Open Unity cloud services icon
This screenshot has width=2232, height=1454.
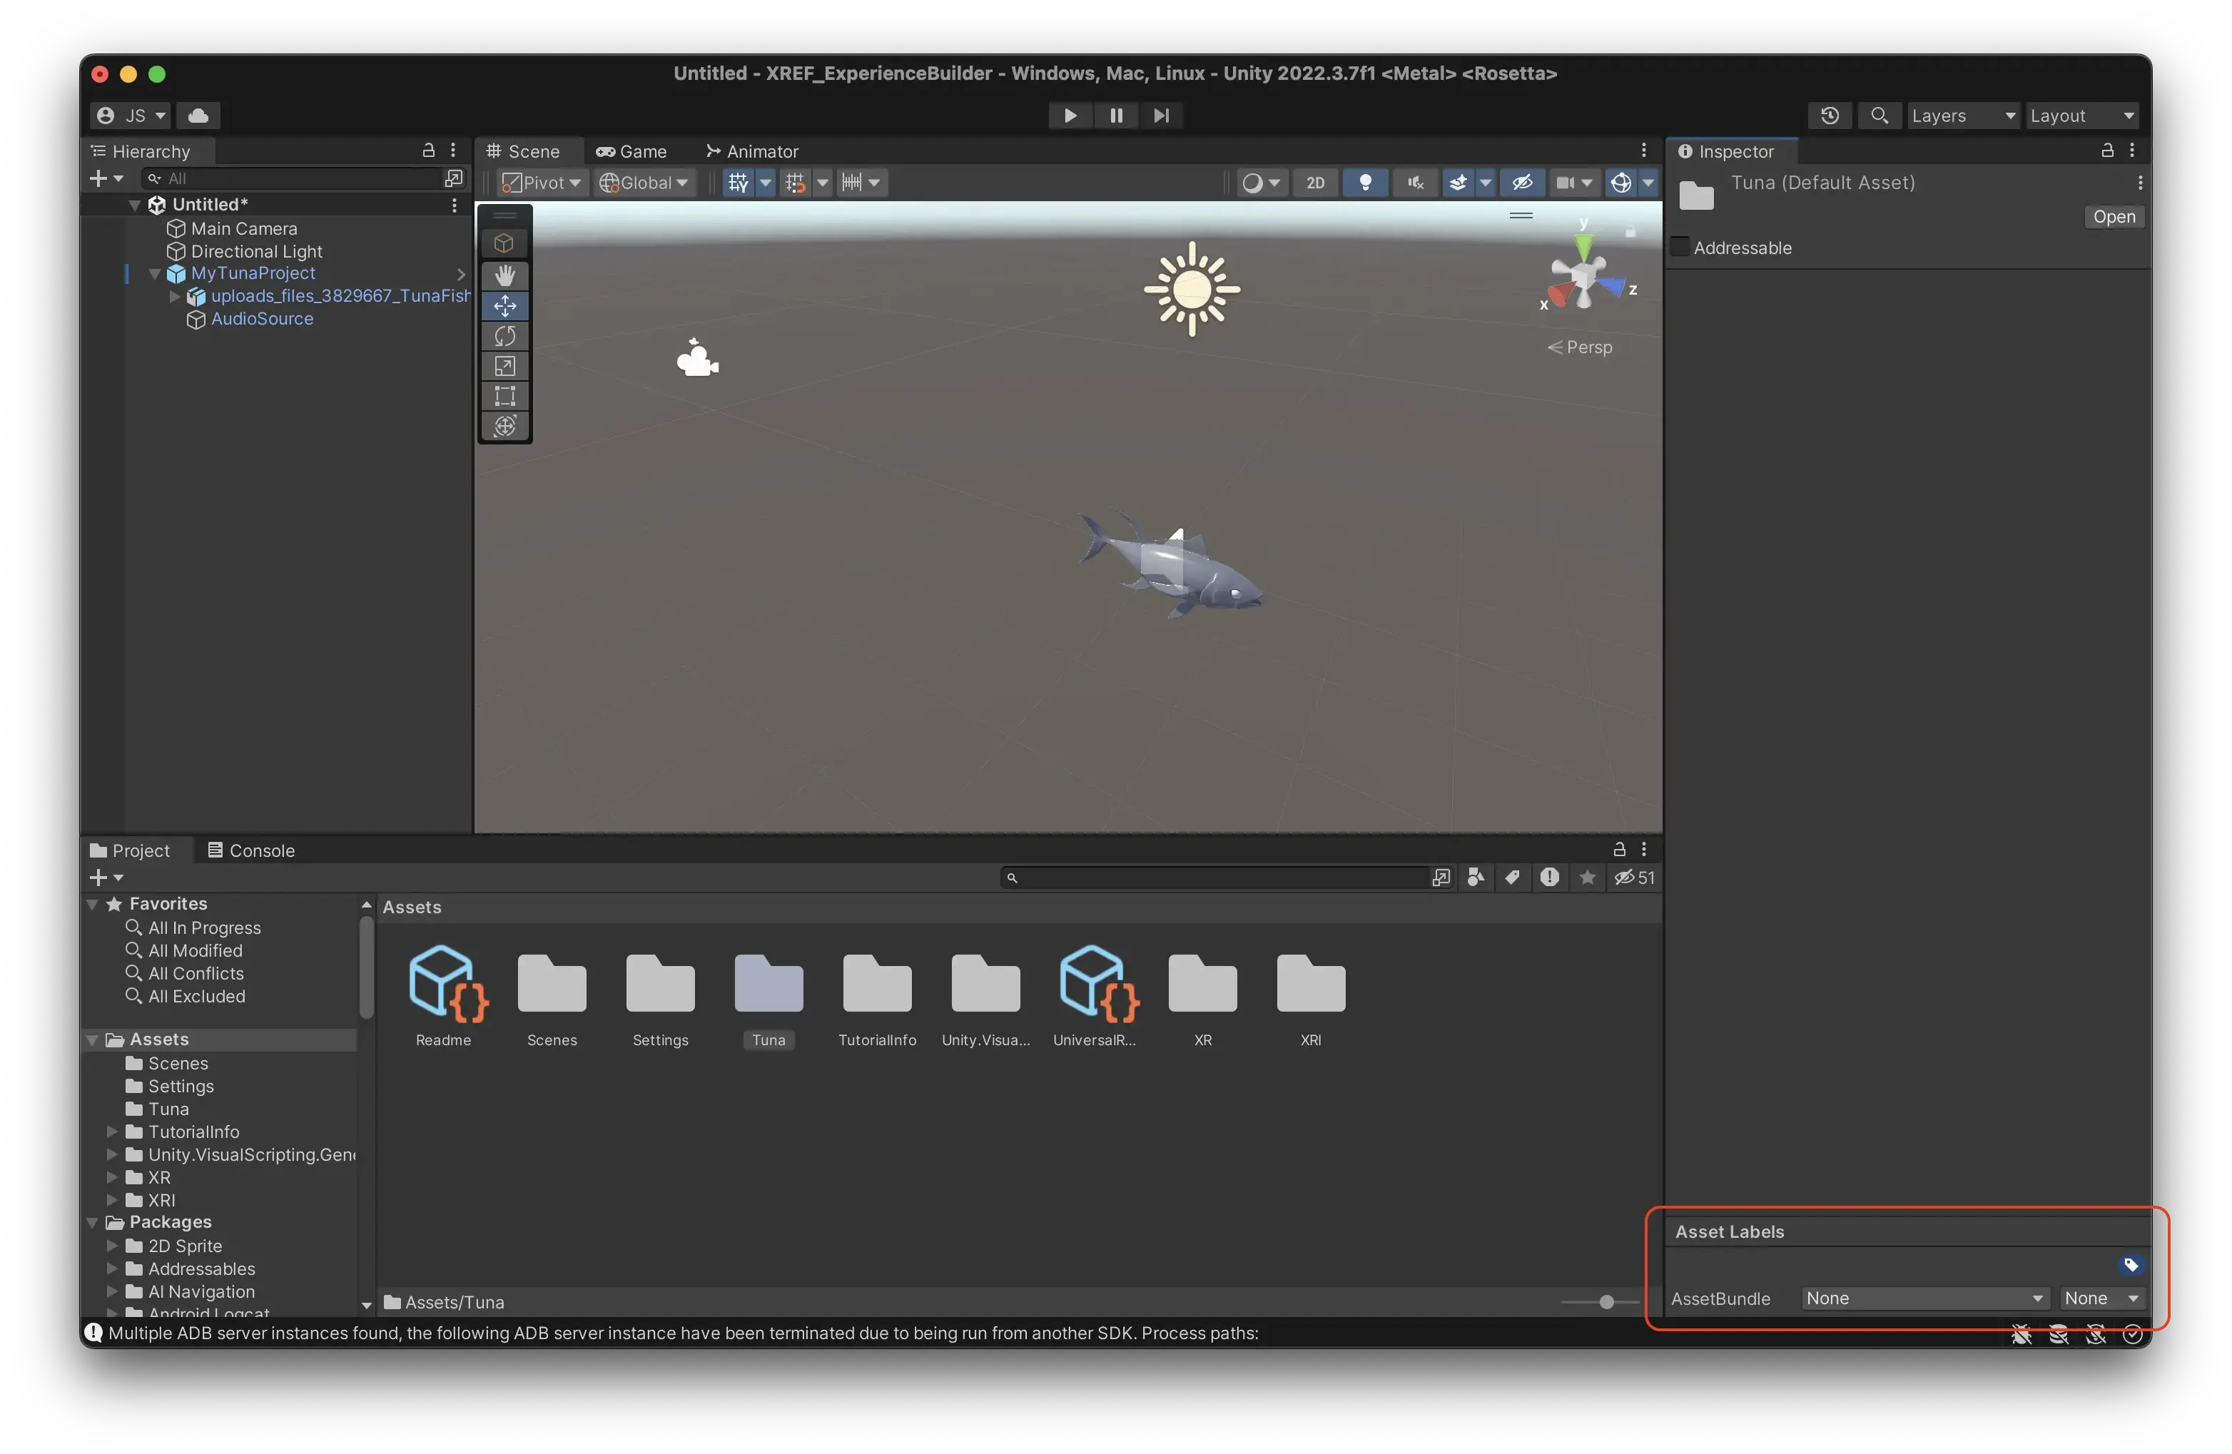[198, 116]
